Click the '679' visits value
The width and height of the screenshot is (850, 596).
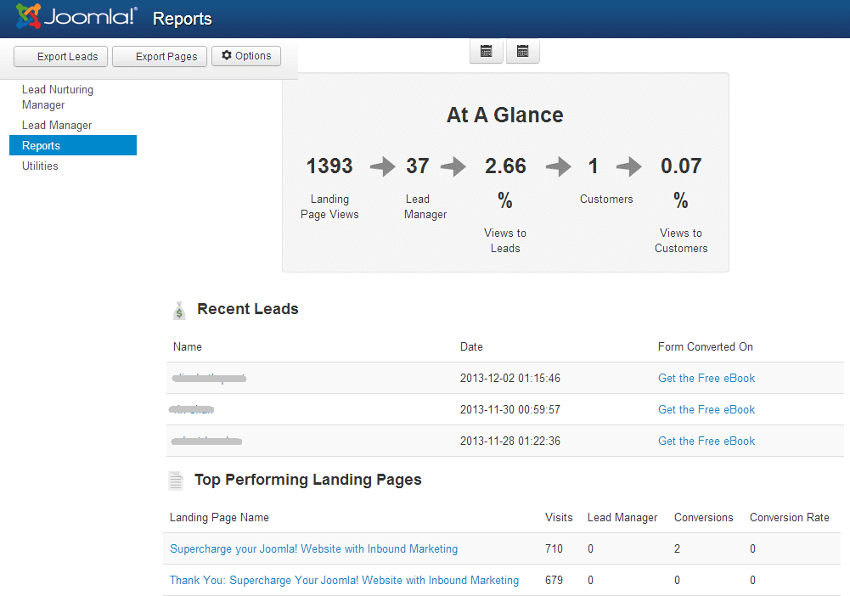click(554, 580)
